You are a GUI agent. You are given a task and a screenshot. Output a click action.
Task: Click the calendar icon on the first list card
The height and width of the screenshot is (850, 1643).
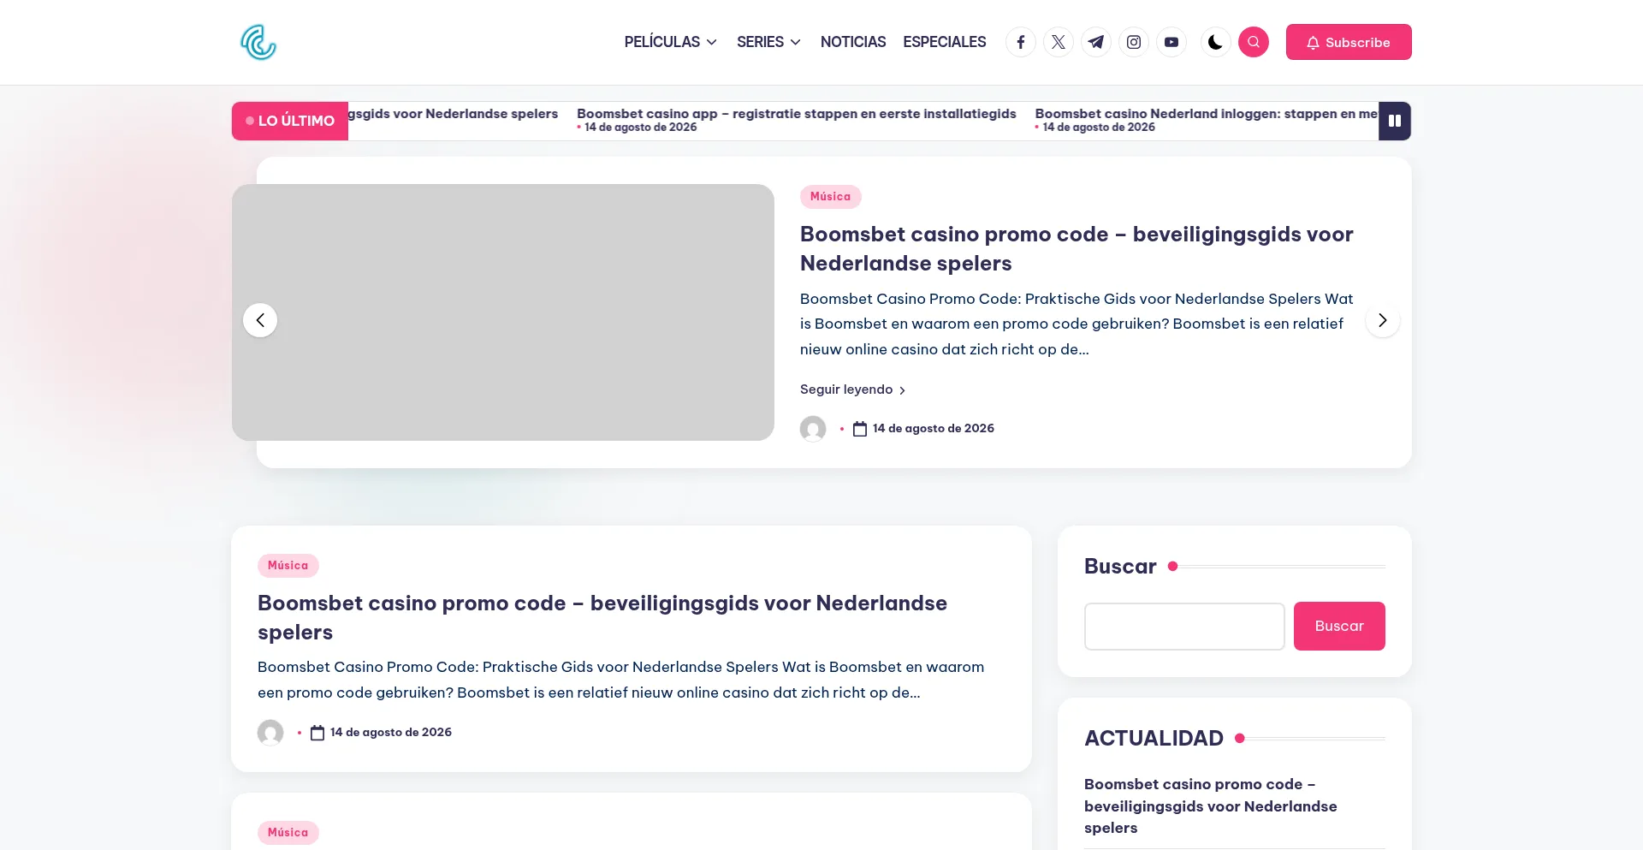317,733
